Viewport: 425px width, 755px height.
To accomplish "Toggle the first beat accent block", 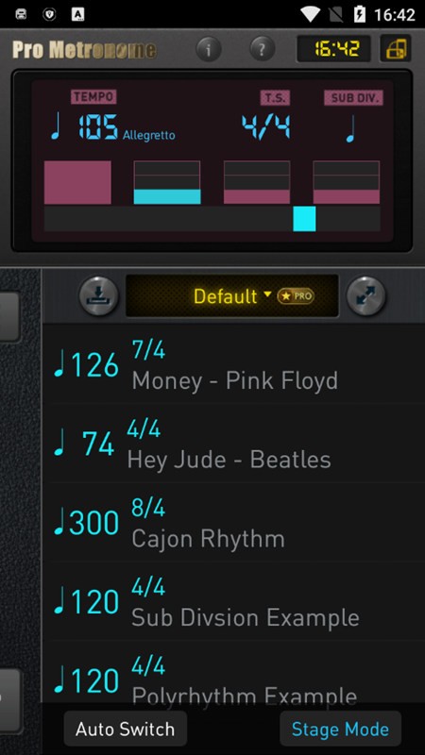I will (77, 182).
